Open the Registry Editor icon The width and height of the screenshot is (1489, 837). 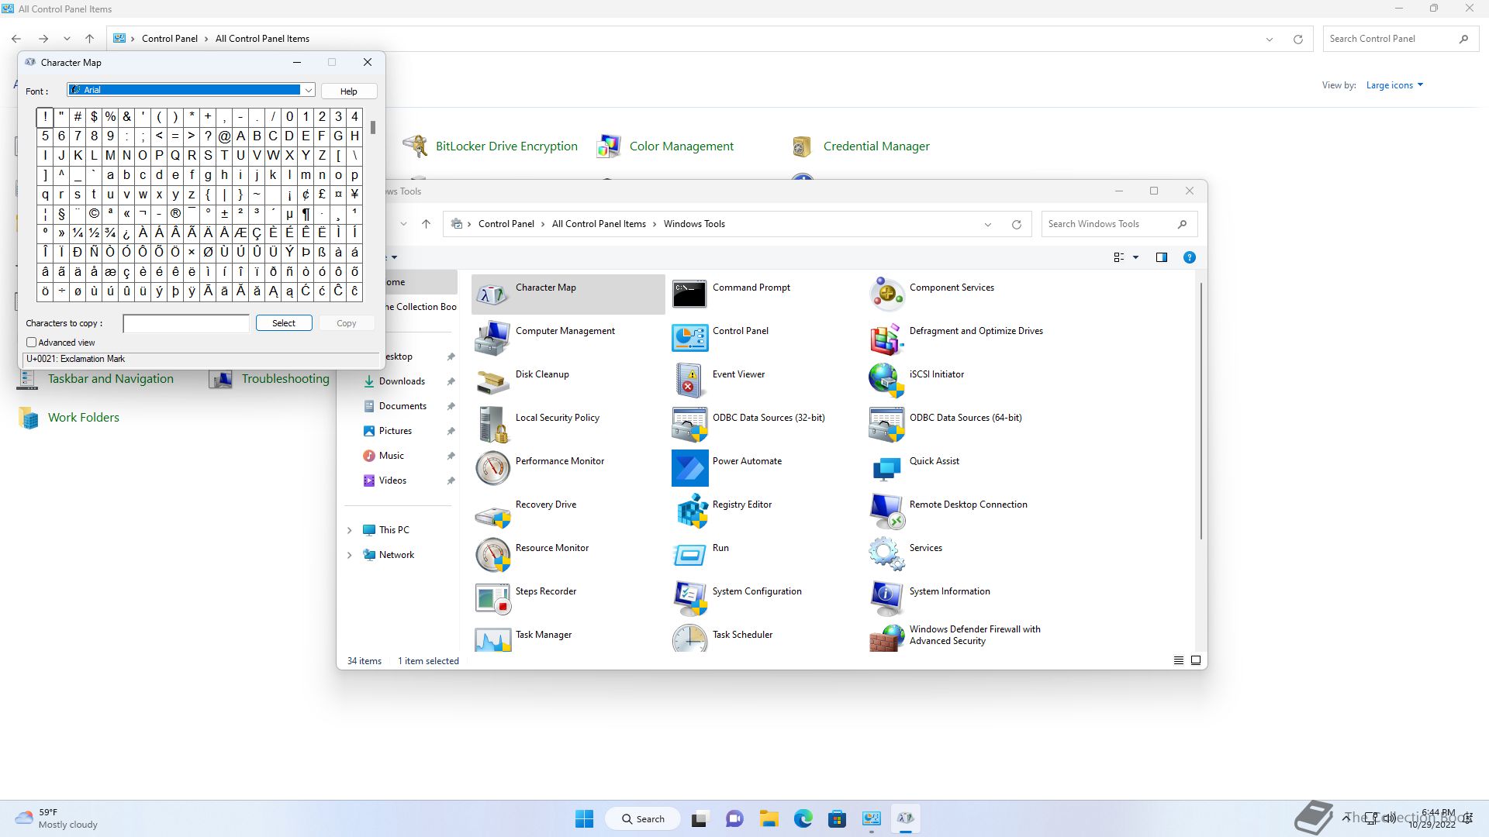690,511
